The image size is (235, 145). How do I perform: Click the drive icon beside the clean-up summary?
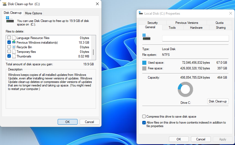[x=10, y=20]
